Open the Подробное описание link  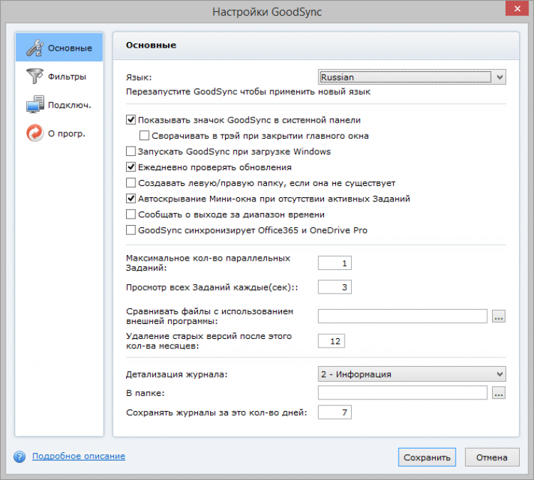pyautogui.click(x=78, y=456)
